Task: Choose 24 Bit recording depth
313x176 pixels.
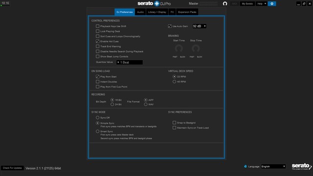Action: tap(112, 104)
